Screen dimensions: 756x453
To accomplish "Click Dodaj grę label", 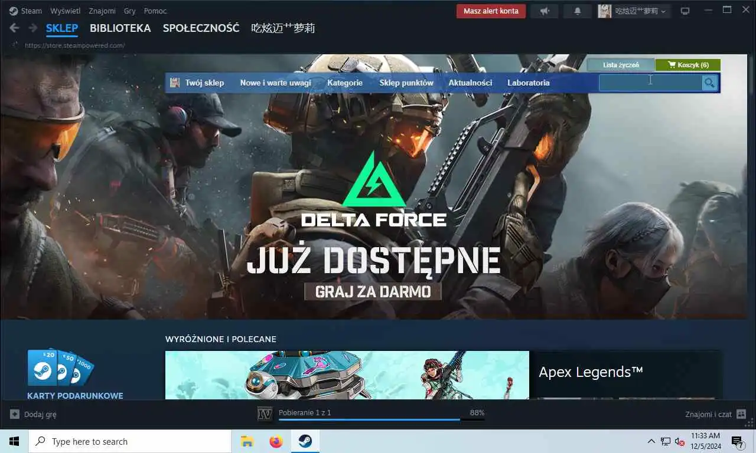I will (40, 414).
